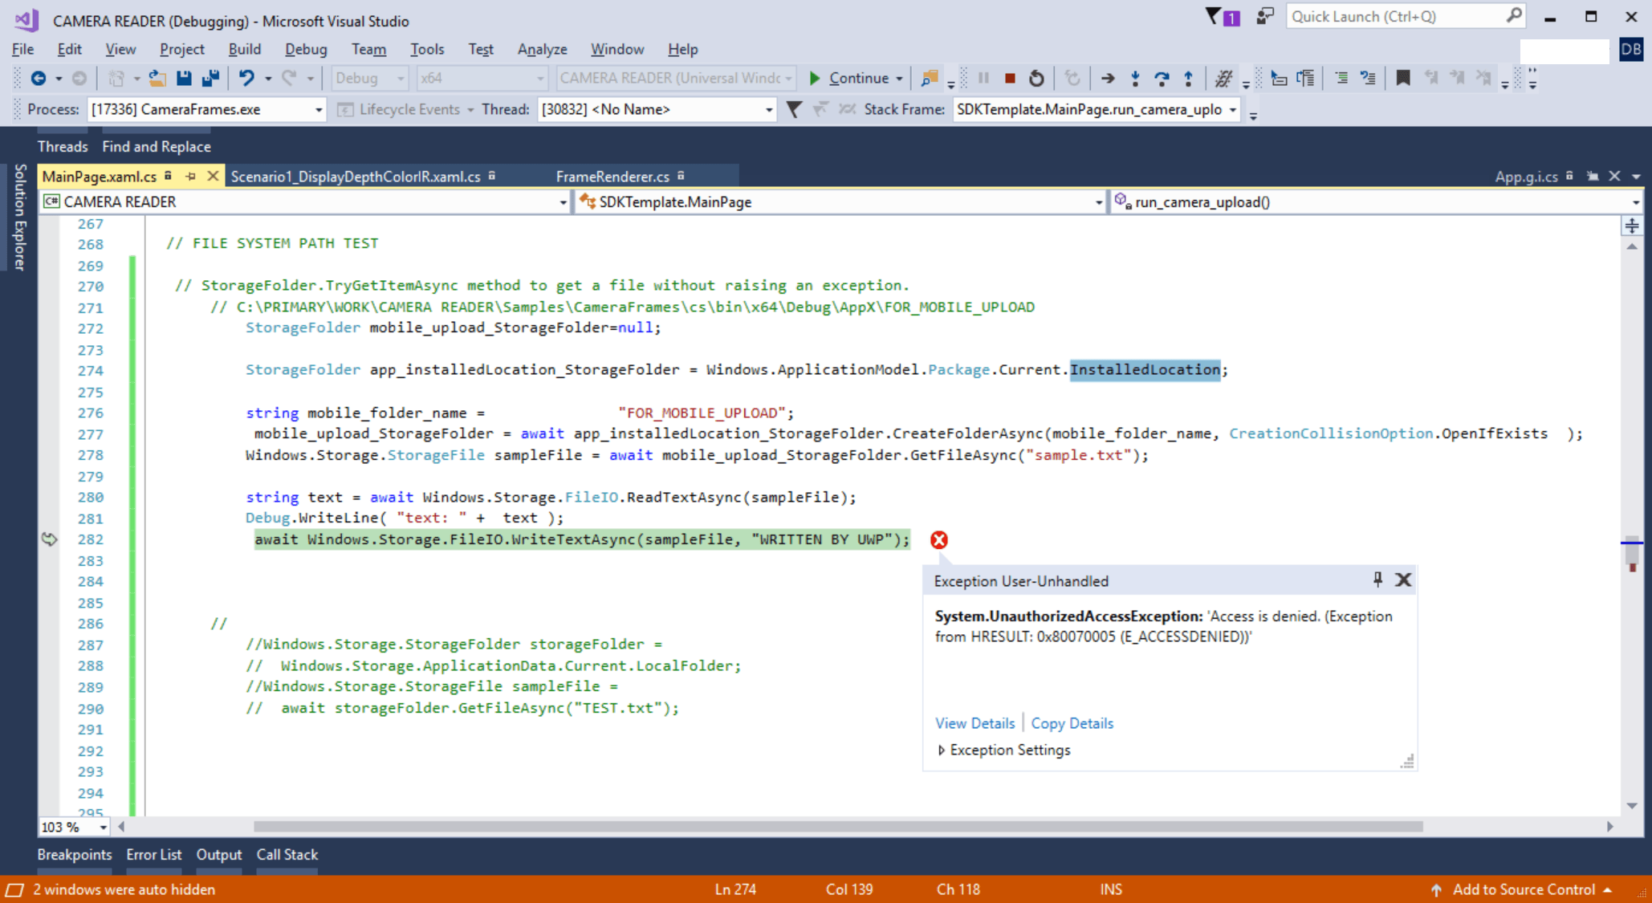The width and height of the screenshot is (1652, 903).
Task: Click the Step Over icon
Action: click(1162, 78)
